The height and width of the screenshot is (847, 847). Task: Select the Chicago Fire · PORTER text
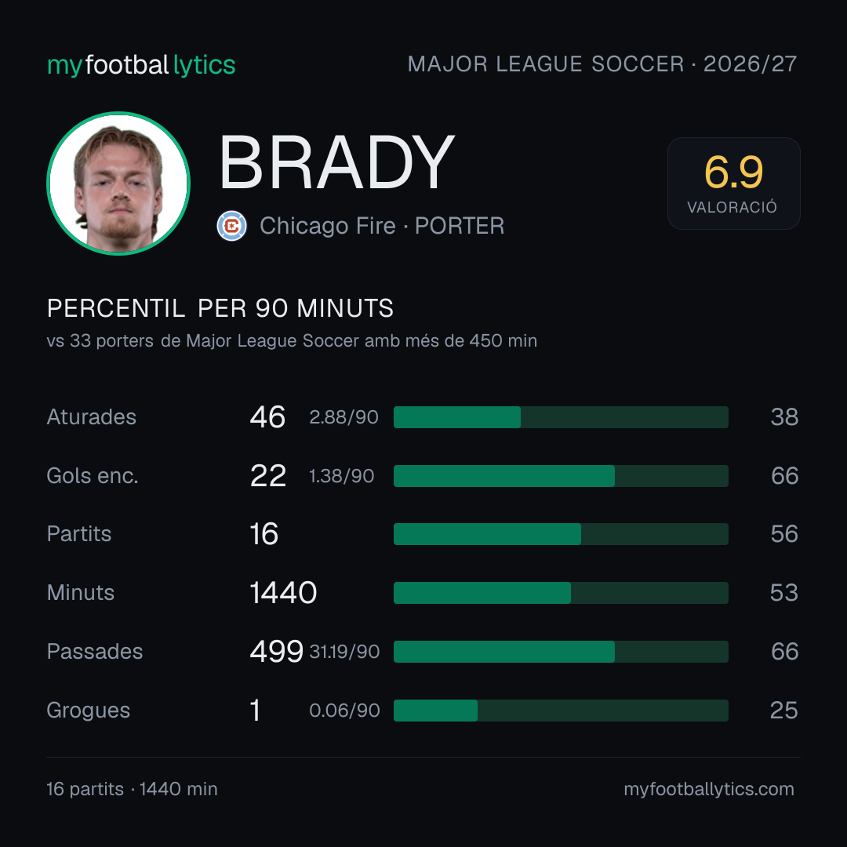click(382, 226)
